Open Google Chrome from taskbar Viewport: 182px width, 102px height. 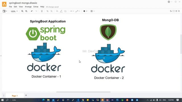[x=83, y=100]
